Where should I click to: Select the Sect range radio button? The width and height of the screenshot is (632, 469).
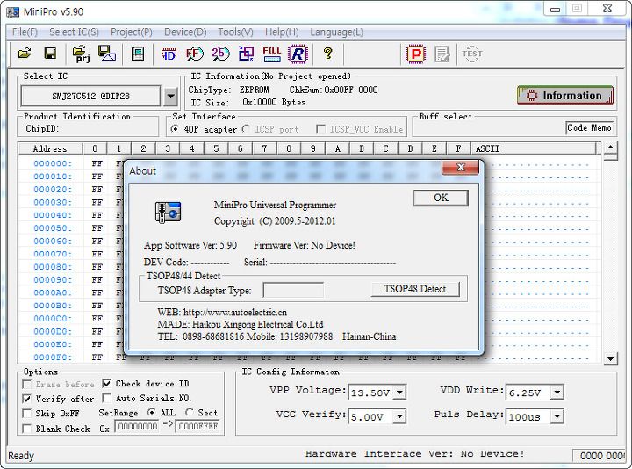[189, 412]
